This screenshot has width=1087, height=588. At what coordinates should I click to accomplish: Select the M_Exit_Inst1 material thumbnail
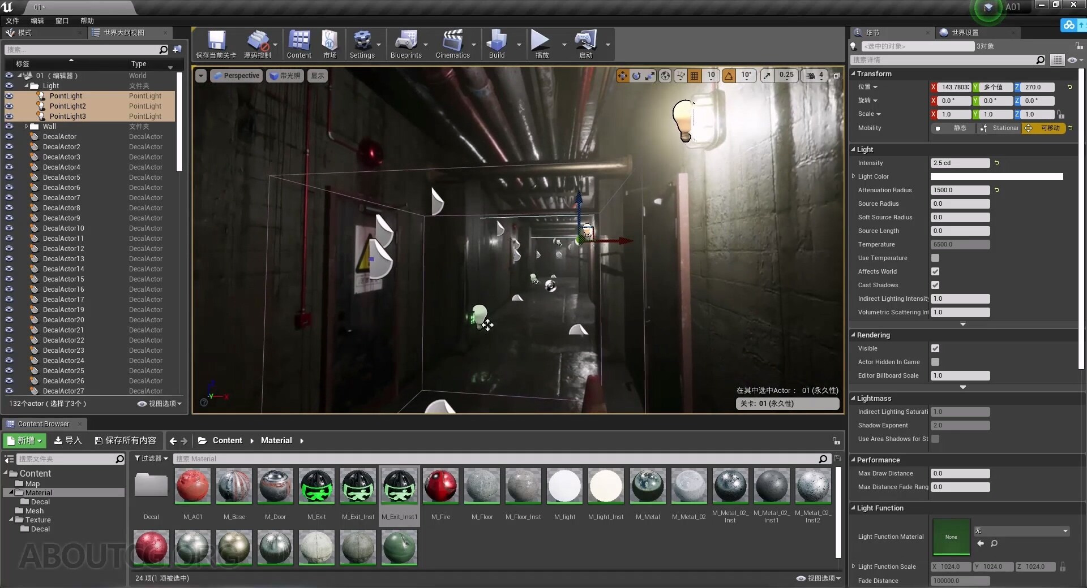pyautogui.click(x=399, y=486)
